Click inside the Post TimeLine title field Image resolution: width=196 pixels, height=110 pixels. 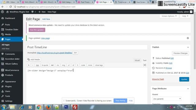tap(87, 47)
